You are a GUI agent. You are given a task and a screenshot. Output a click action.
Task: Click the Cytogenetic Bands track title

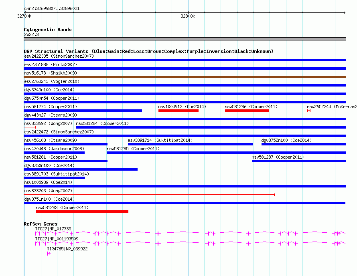click(48, 30)
